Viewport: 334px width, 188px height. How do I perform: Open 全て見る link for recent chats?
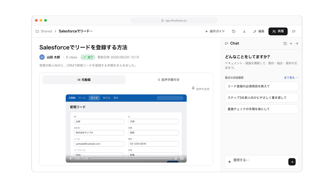(291, 78)
